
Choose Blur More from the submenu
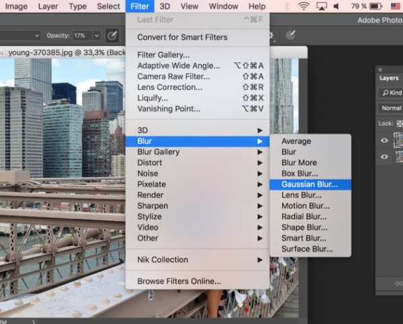(310, 163)
